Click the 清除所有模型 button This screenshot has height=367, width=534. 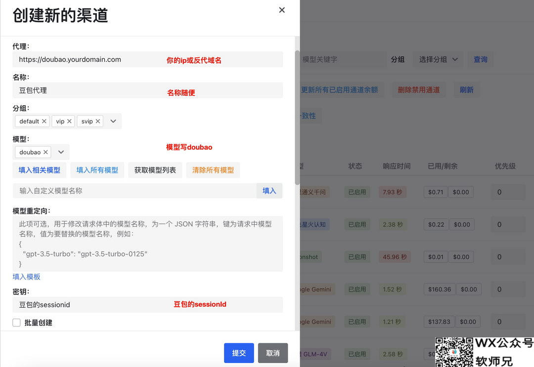[x=213, y=170]
